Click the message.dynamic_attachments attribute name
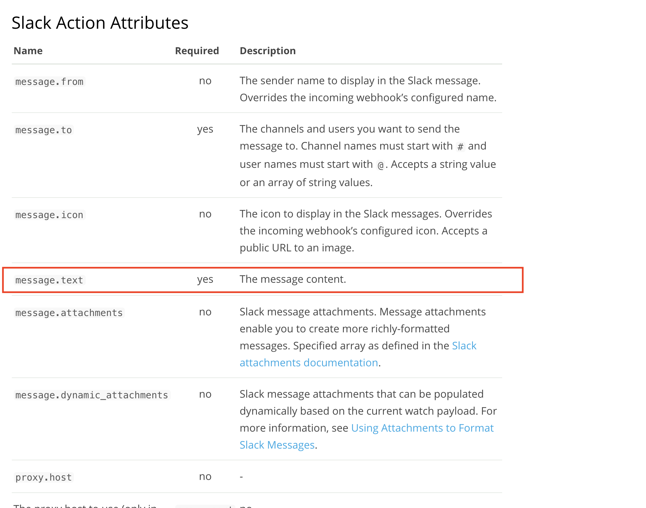 click(92, 395)
